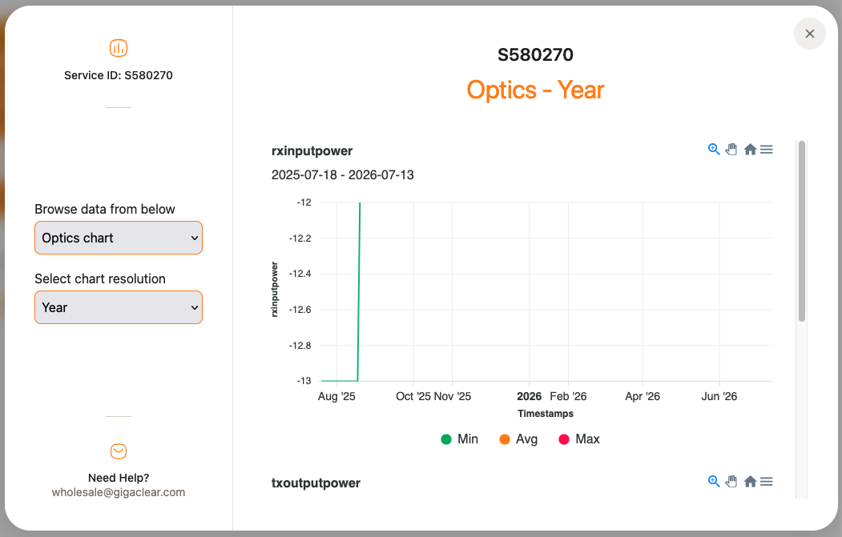Click the vertical scrollbar beside the charts
842x537 pixels.
[x=802, y=230]
